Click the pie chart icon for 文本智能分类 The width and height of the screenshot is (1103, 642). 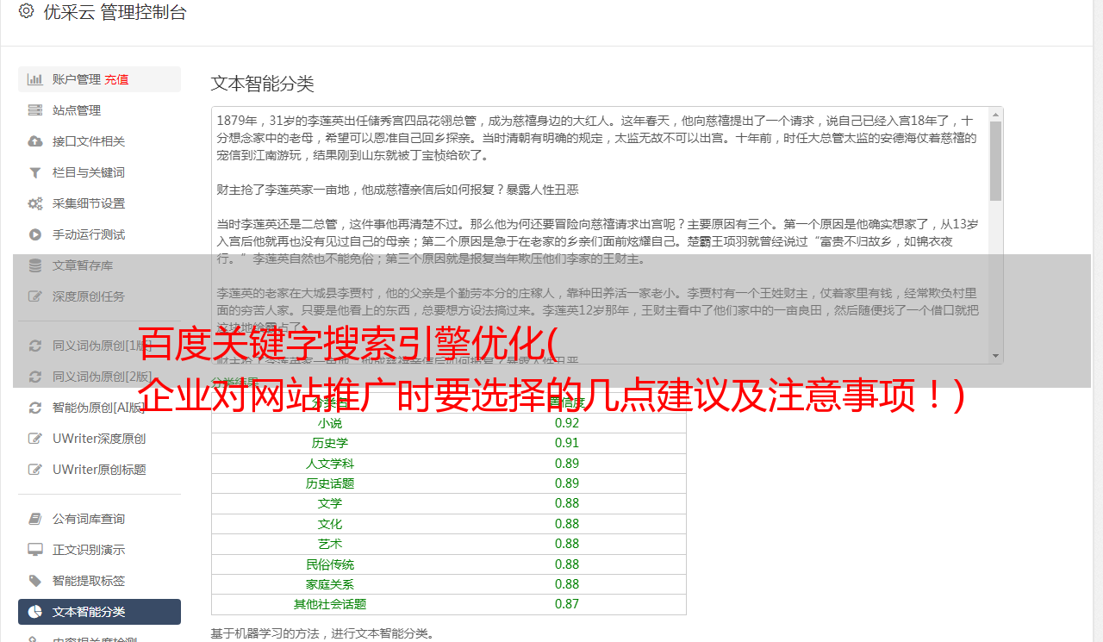tap(35, 612)
